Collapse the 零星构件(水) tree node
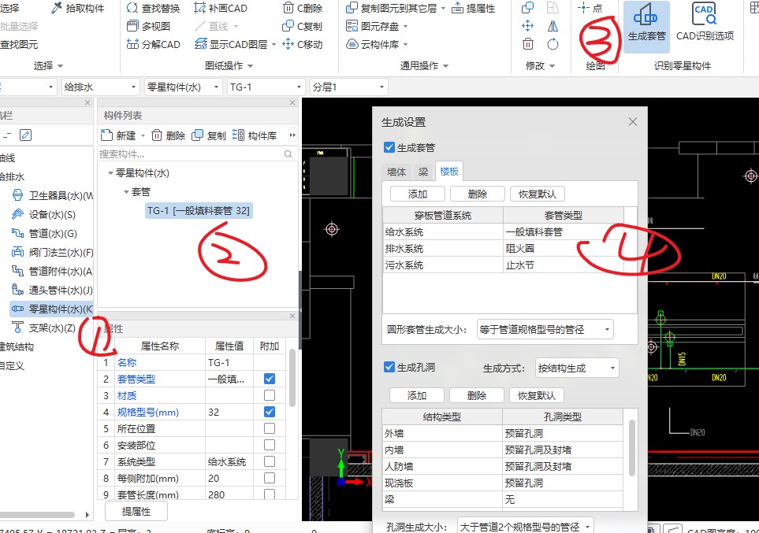This screenshot has width=759, height=533. point(110,172)
